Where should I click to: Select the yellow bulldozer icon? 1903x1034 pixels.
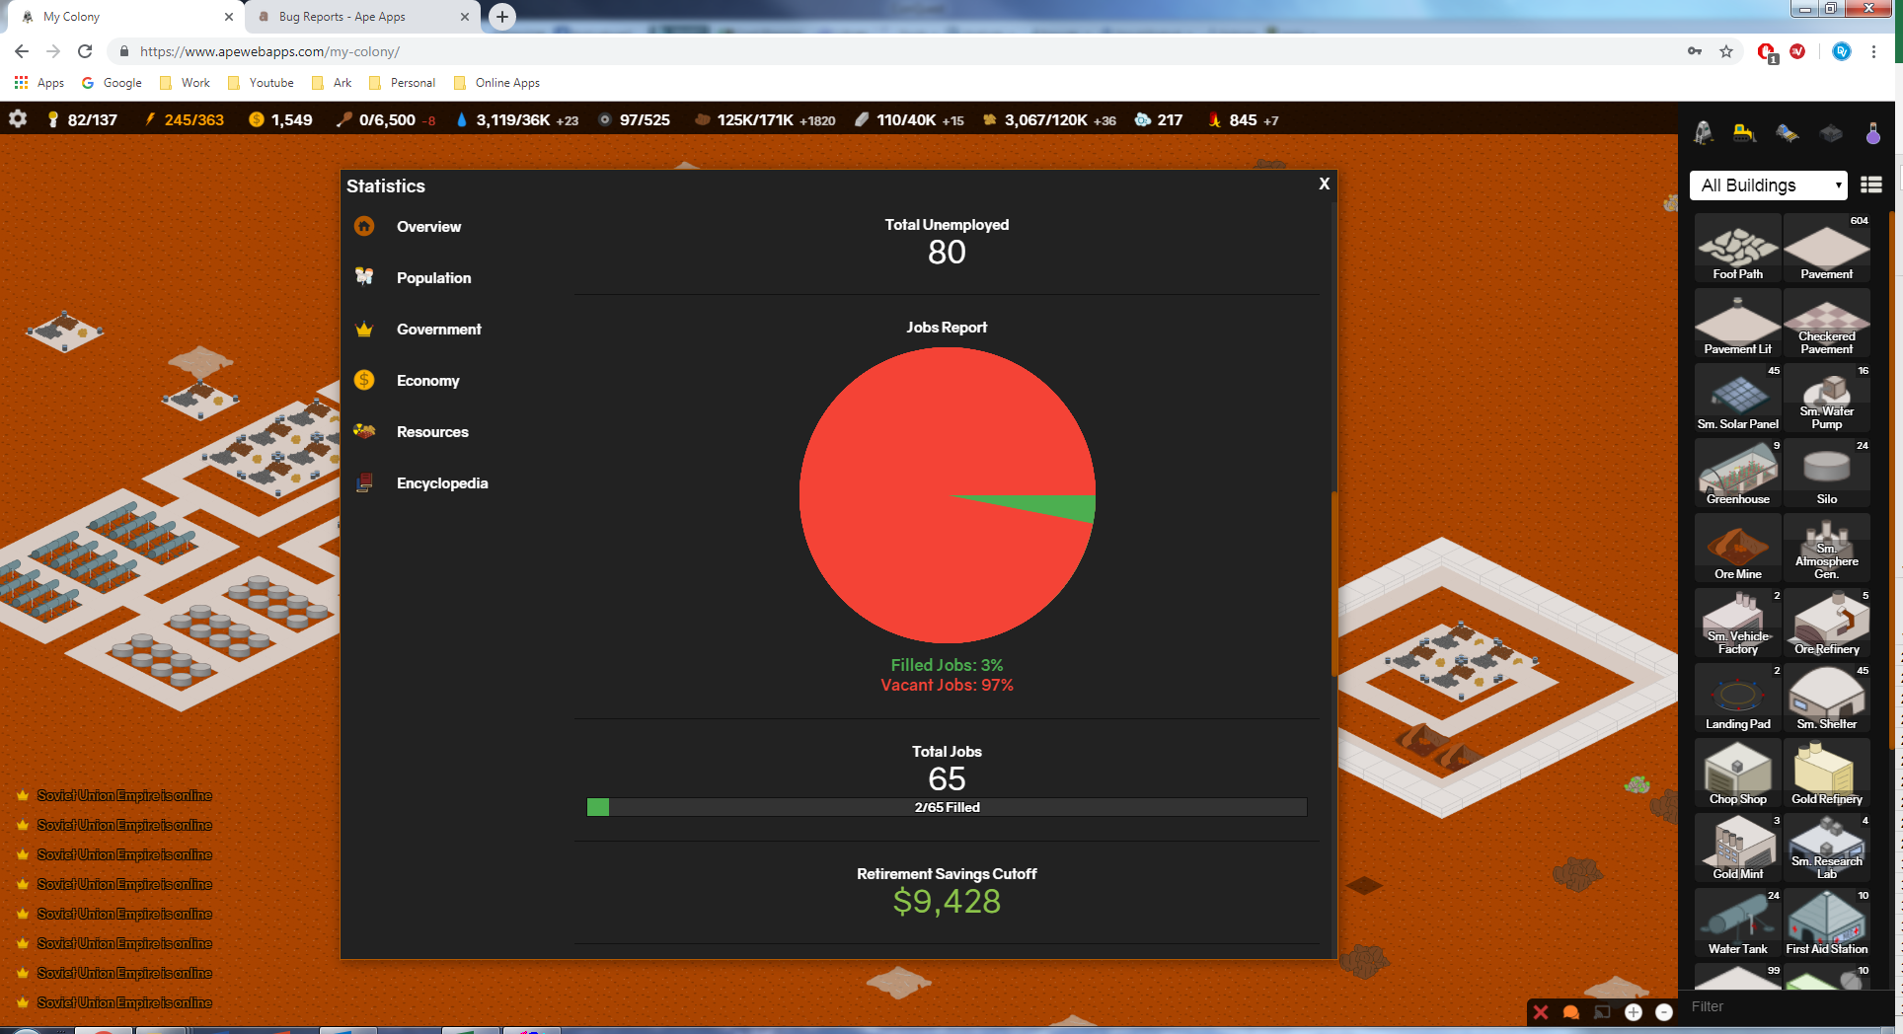[x=1745, y=133]
